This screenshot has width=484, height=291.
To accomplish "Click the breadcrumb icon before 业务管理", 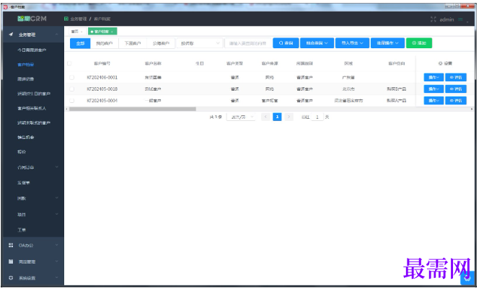I will tap(66, 19).
